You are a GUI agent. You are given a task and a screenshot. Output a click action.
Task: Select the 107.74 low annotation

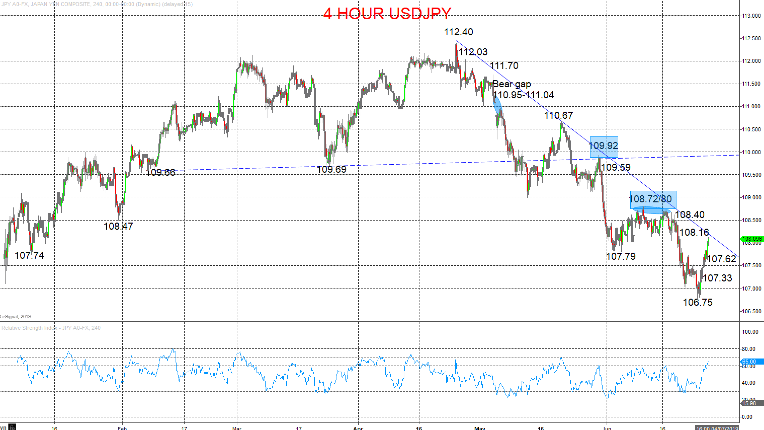click(29, 255)
